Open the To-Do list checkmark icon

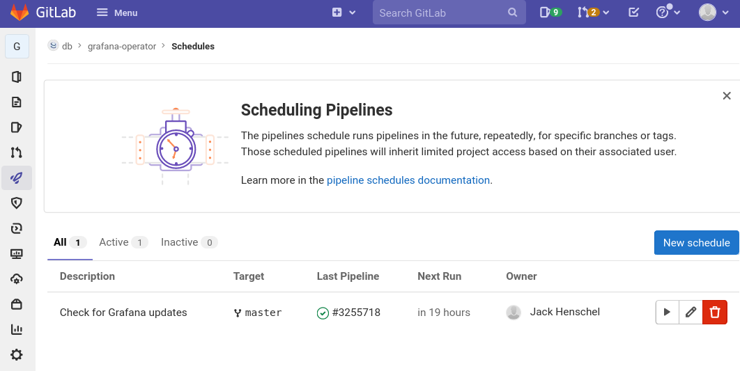(x=634, y=13)
